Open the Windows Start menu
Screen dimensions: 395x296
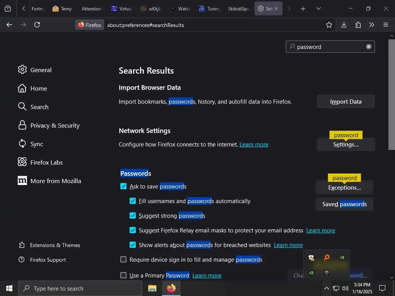9,288
